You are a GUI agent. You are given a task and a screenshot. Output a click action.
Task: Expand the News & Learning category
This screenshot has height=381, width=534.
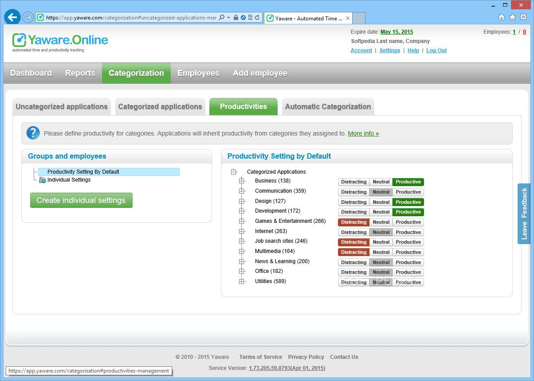[242, 261]
